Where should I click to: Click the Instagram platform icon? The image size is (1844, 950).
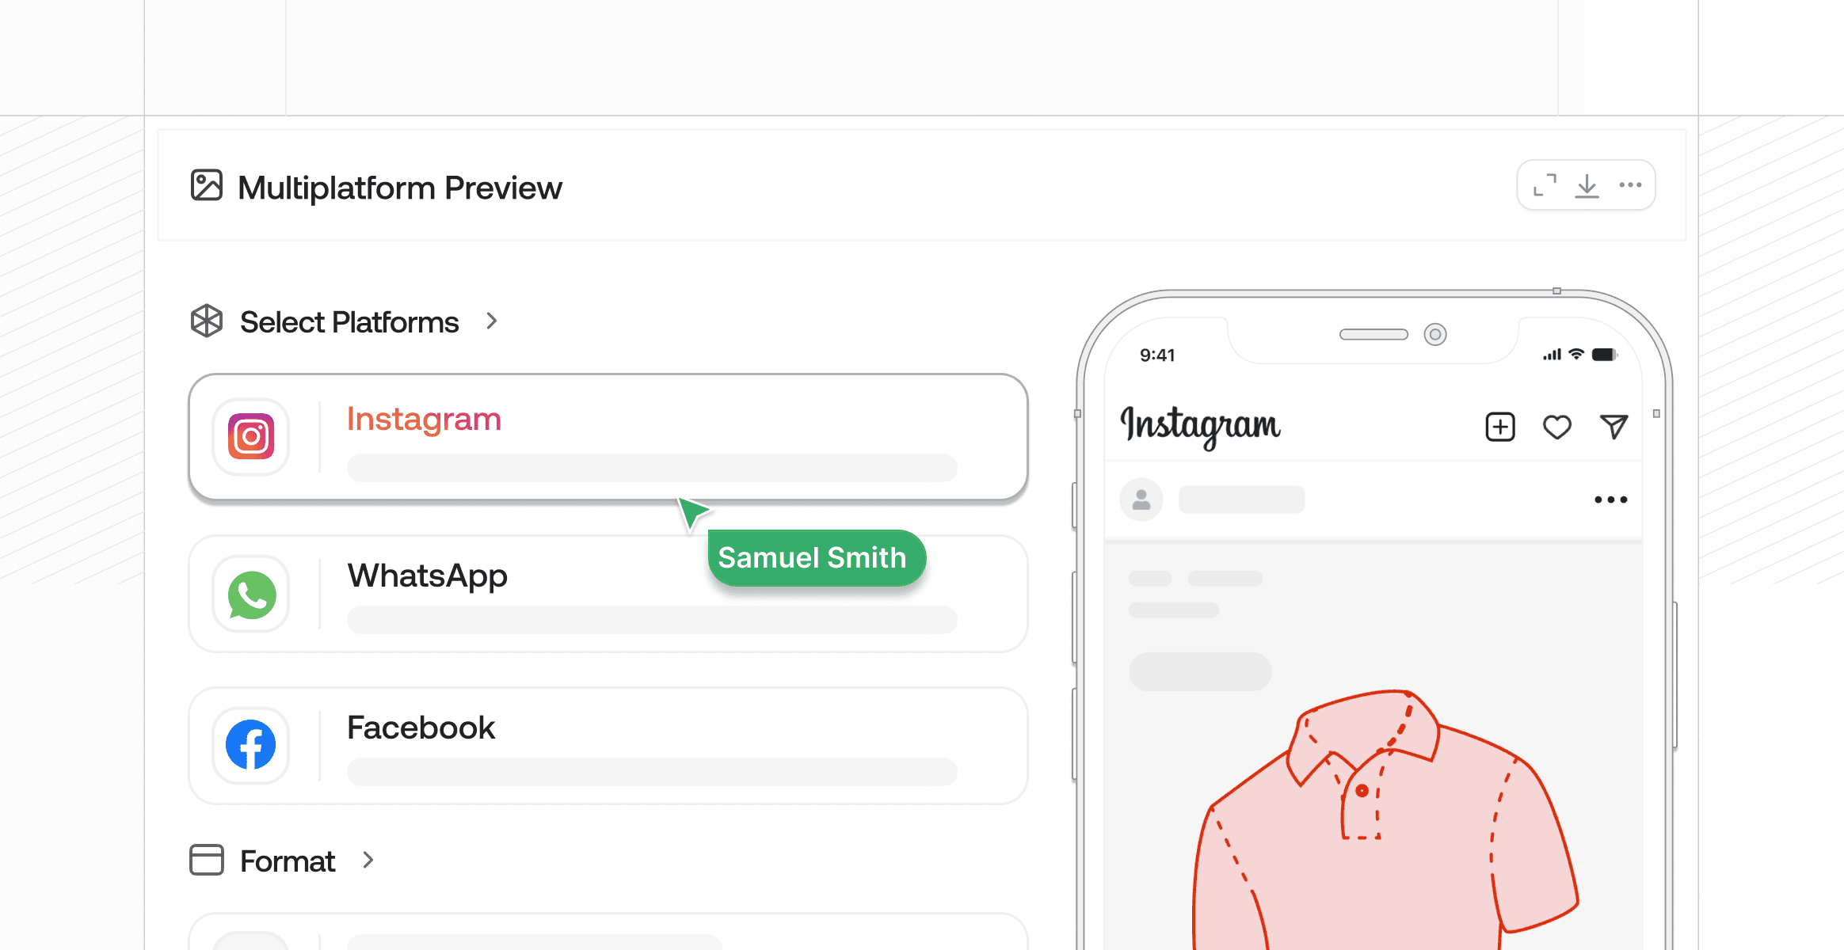point(251,436)
